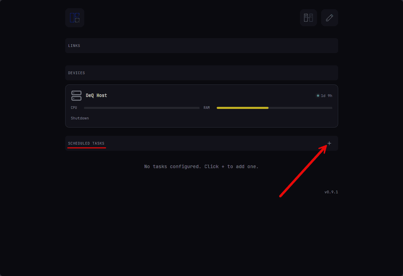Click the DeQ logo icon
The height and width of the screenshot is (276, 403).
click(x=74, y=17)
